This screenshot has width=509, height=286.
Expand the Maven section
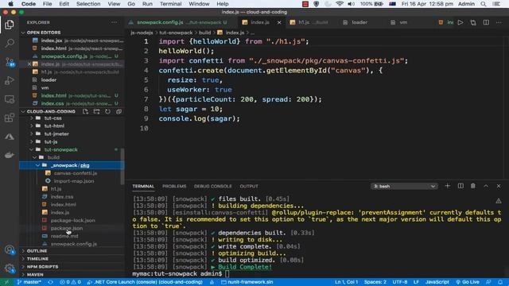click(35, 274)
